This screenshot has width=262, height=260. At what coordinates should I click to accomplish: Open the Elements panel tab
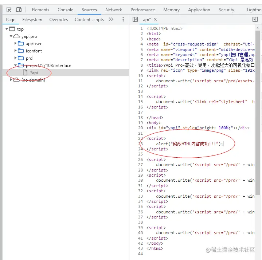click(x=40, y=10)
